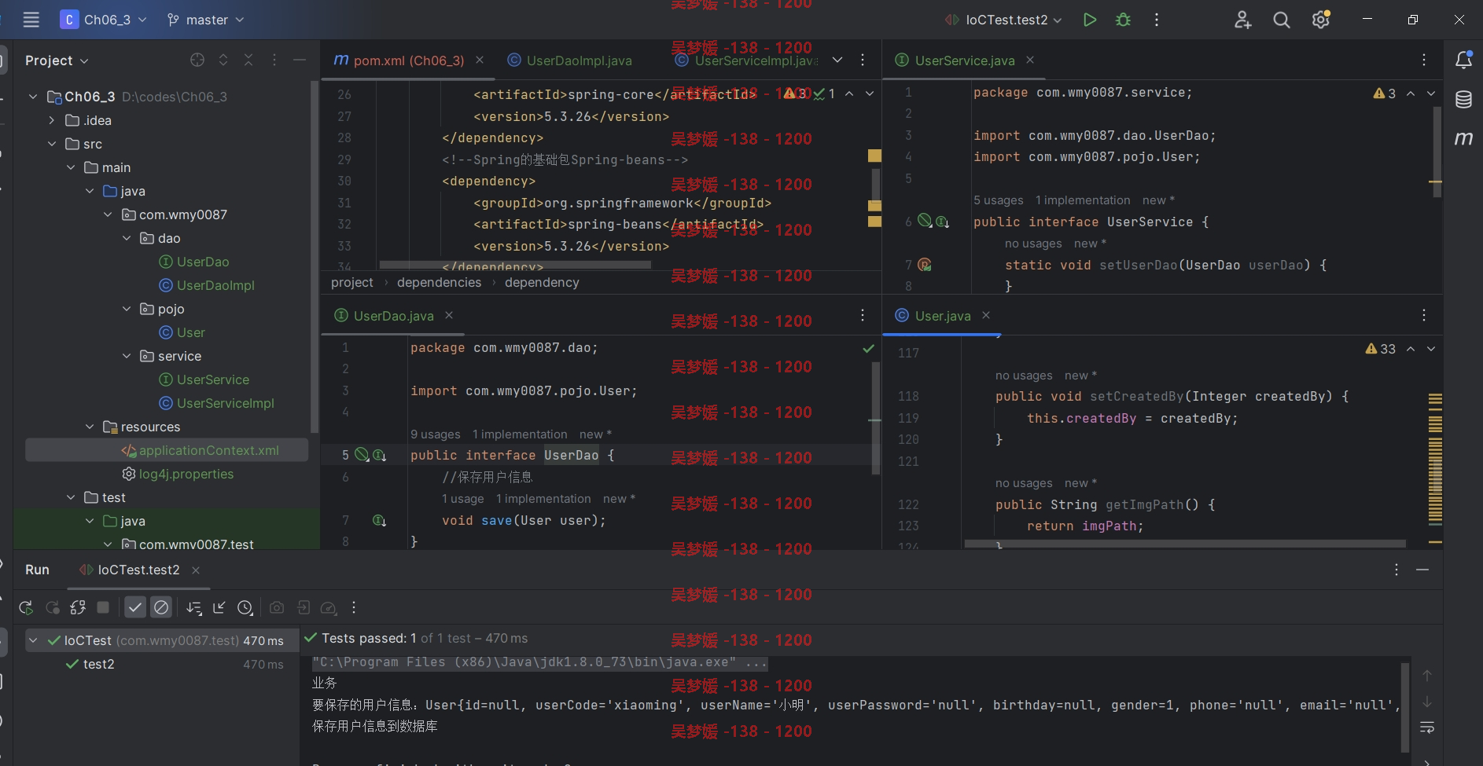1483x766 pixels.
Task: Expand the .idea folder
Action: pyautogui.click(x=52, y=120)
